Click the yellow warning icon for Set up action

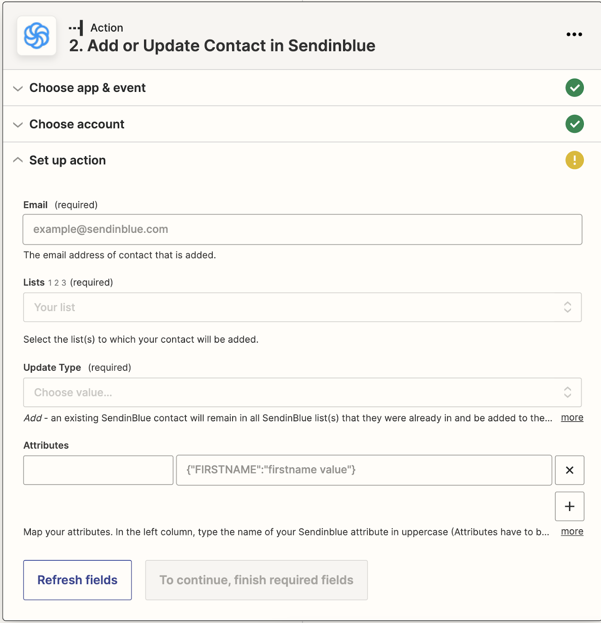pos(574,160)
